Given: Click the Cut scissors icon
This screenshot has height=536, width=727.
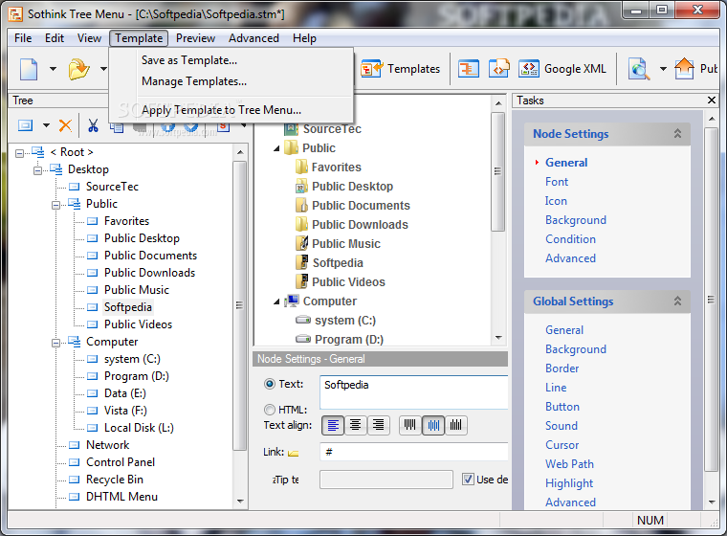Looking at the screenshot, I should click(93, 124).
